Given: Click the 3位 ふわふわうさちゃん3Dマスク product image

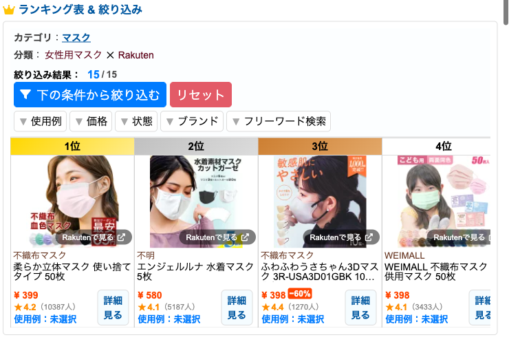Looking at the screenshot, I should (320, 202).
